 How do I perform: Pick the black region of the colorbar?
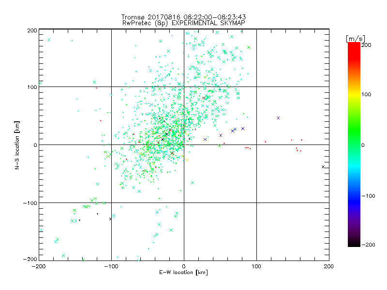354,243
